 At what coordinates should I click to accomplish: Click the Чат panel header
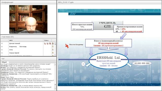coord(28,59)
